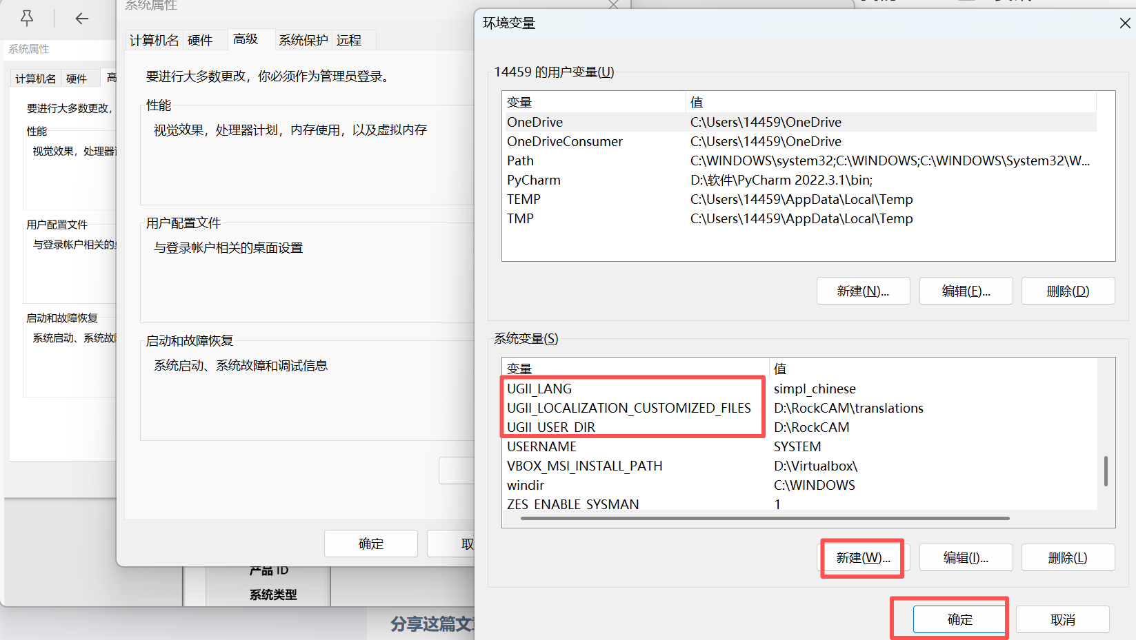Open the 高级 tab
The image size is (1136, 640).
[x=246, y=39]
